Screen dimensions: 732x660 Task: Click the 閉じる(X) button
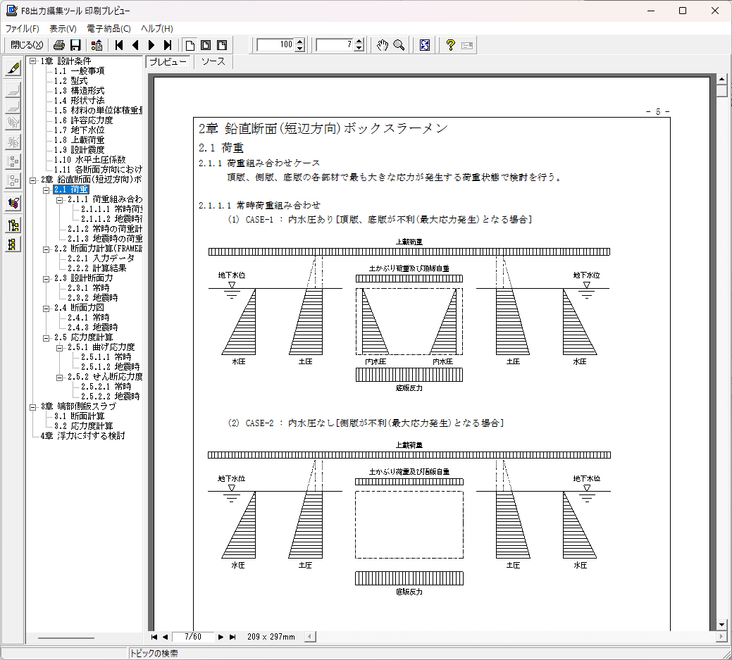click(27, 45)
